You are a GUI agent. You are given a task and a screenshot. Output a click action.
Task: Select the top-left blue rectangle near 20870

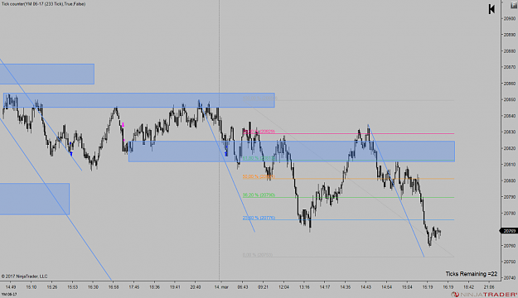47,74
